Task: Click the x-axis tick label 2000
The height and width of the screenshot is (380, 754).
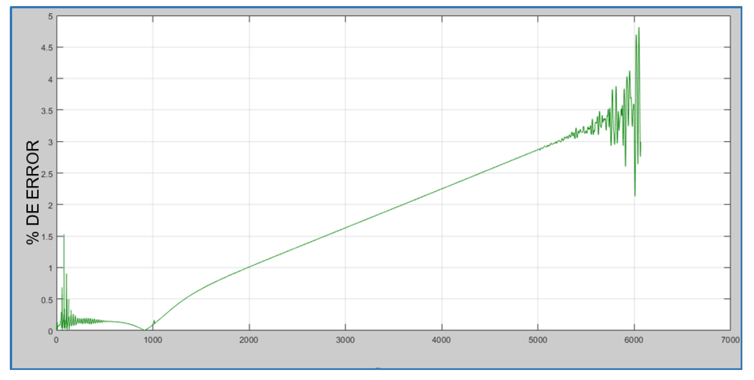Action: click(x=249, y=340)
